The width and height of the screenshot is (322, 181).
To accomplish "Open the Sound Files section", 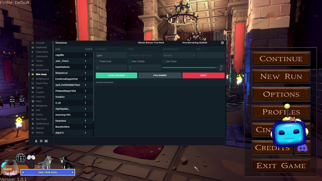I will [x=42, y=83].
